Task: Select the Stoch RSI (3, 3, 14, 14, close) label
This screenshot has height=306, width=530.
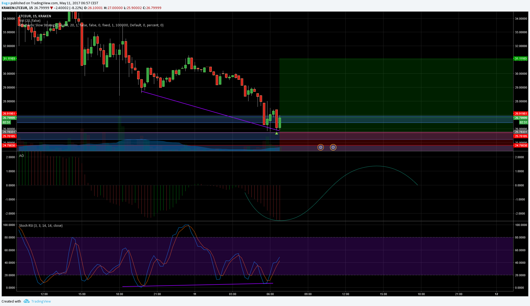Action: pyautogui.click(x=41, y=226)
